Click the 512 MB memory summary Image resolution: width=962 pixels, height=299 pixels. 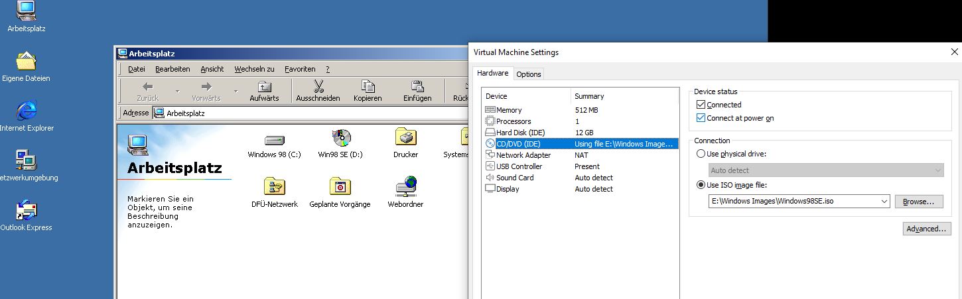pos(586,110)
